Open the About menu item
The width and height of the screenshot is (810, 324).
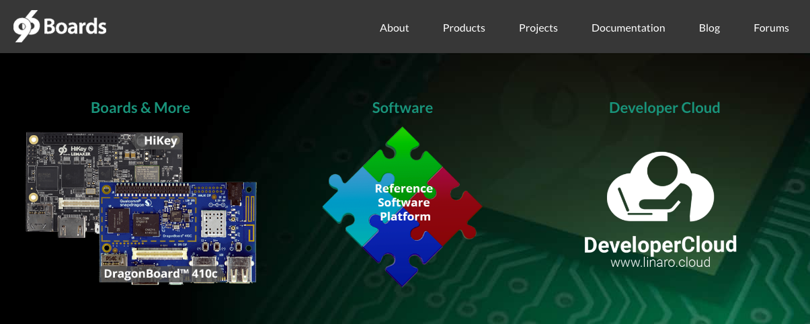click(394, 28)
